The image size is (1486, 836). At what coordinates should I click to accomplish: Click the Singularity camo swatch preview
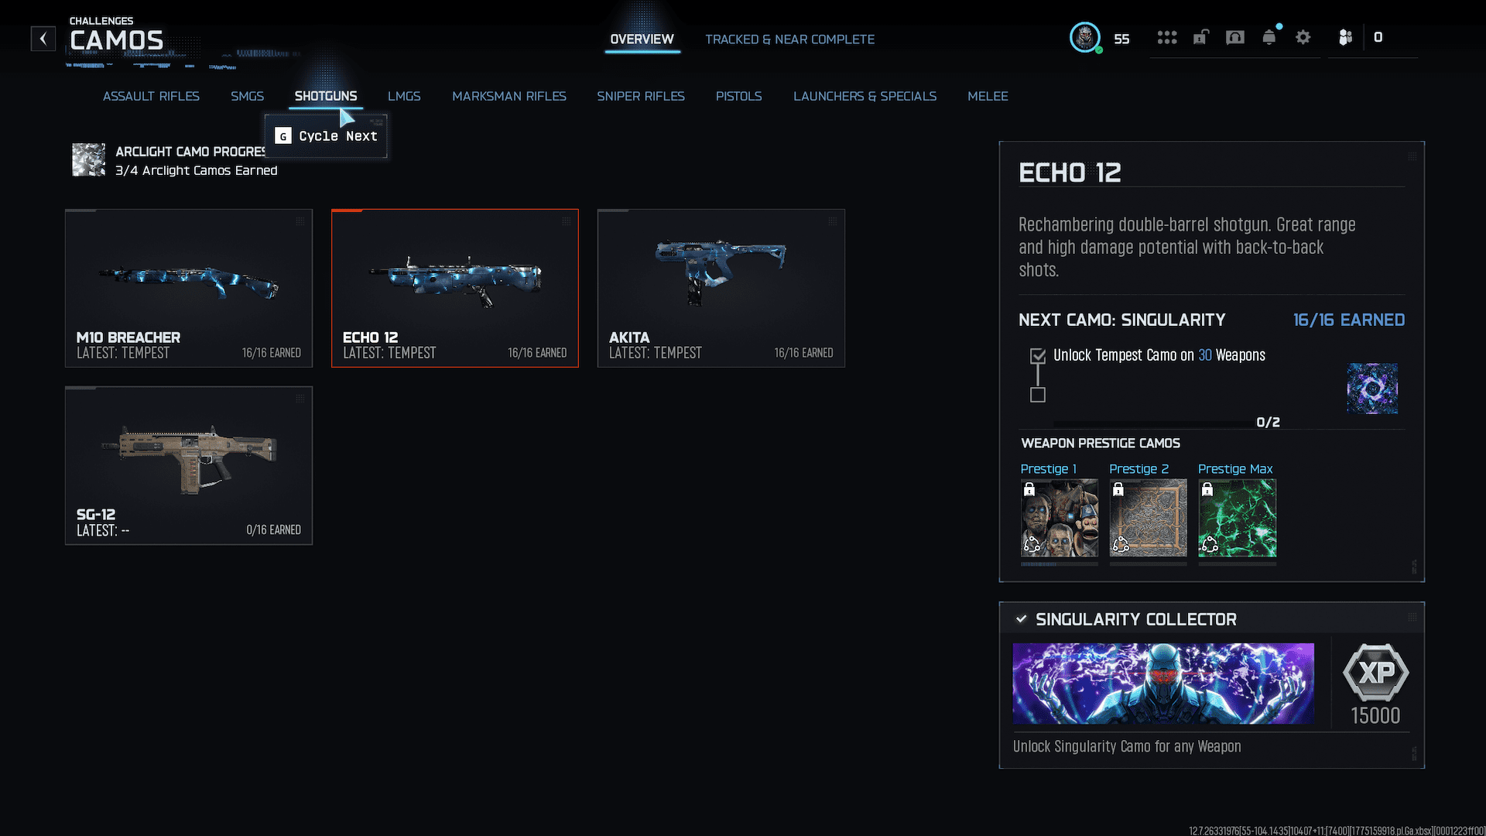(x=1371, y=389)
